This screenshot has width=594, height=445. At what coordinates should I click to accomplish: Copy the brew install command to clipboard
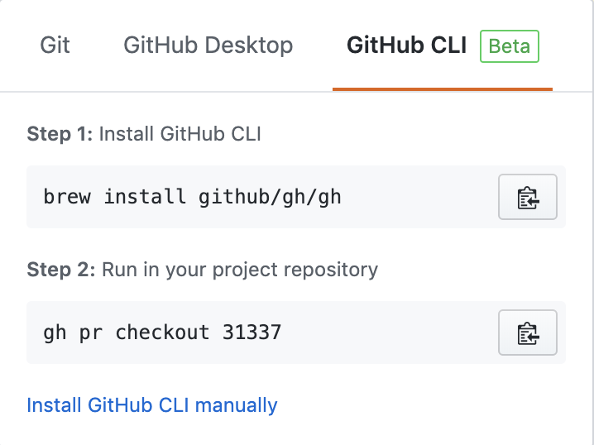tap(527, 197)
